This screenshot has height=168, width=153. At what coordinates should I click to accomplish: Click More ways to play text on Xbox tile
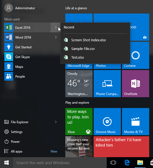(x=78, y=117)
